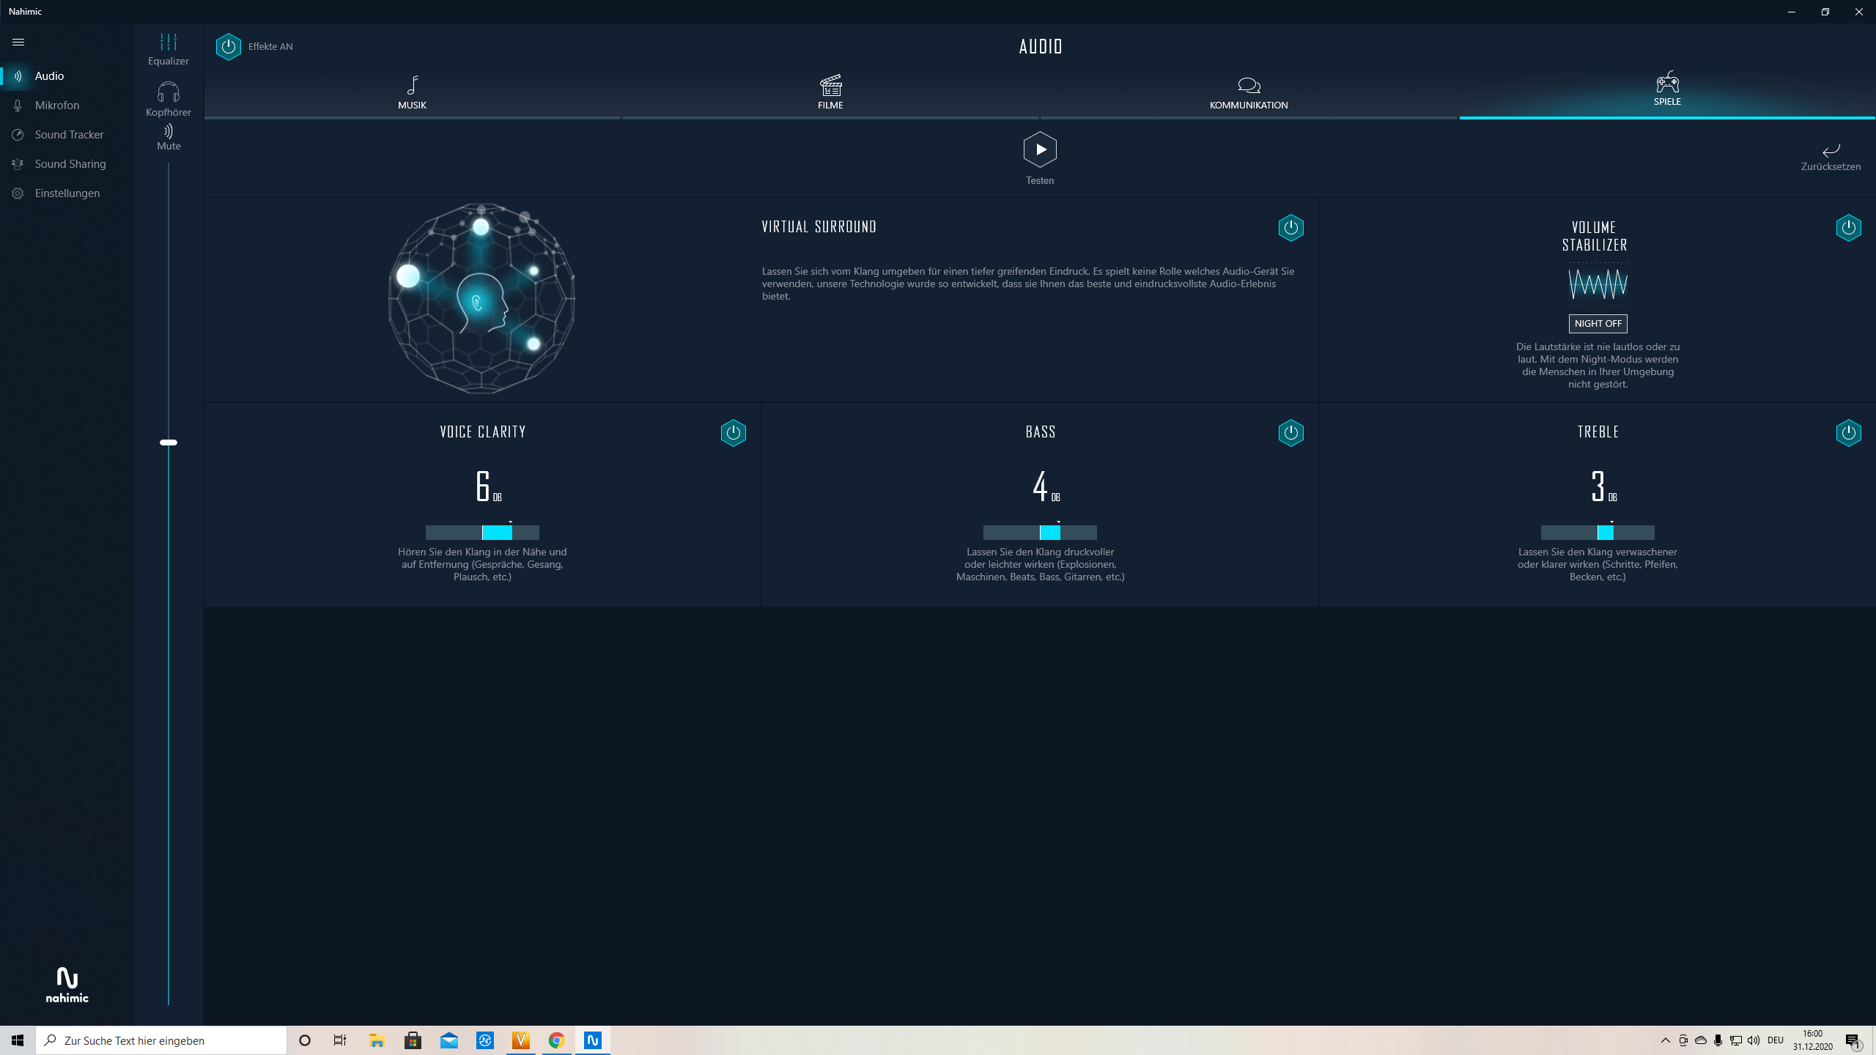Image resolution: width=1876 pixels, height=1055 pixels.
Task: Turn off Volume Stabilizer
Action: [1848, 228]
